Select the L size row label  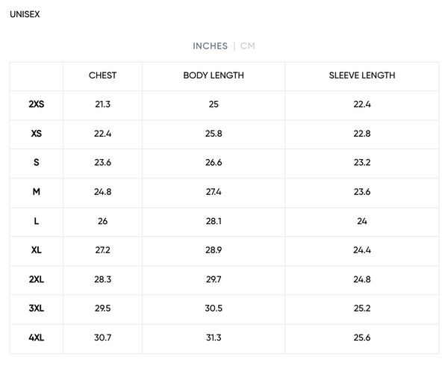pyautogui.click(x=36, y=221)
